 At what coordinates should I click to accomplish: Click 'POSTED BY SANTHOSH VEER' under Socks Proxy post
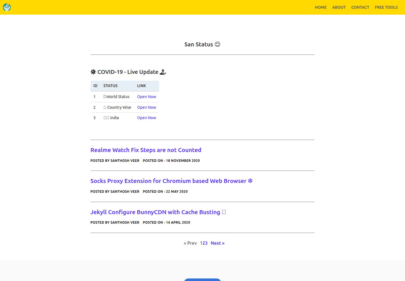[x=115, y=192]
